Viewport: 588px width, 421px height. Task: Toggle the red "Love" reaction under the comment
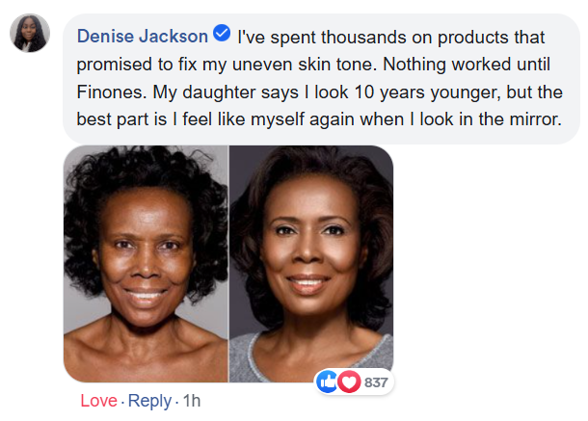point(98,401)
